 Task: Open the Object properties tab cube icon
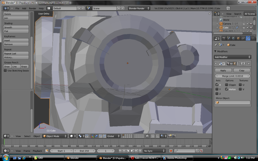[x=238, y=38]
